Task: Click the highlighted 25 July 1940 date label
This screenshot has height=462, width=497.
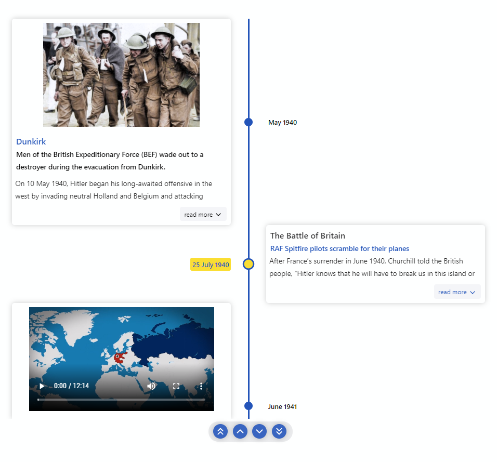Action: coord(210,265)
